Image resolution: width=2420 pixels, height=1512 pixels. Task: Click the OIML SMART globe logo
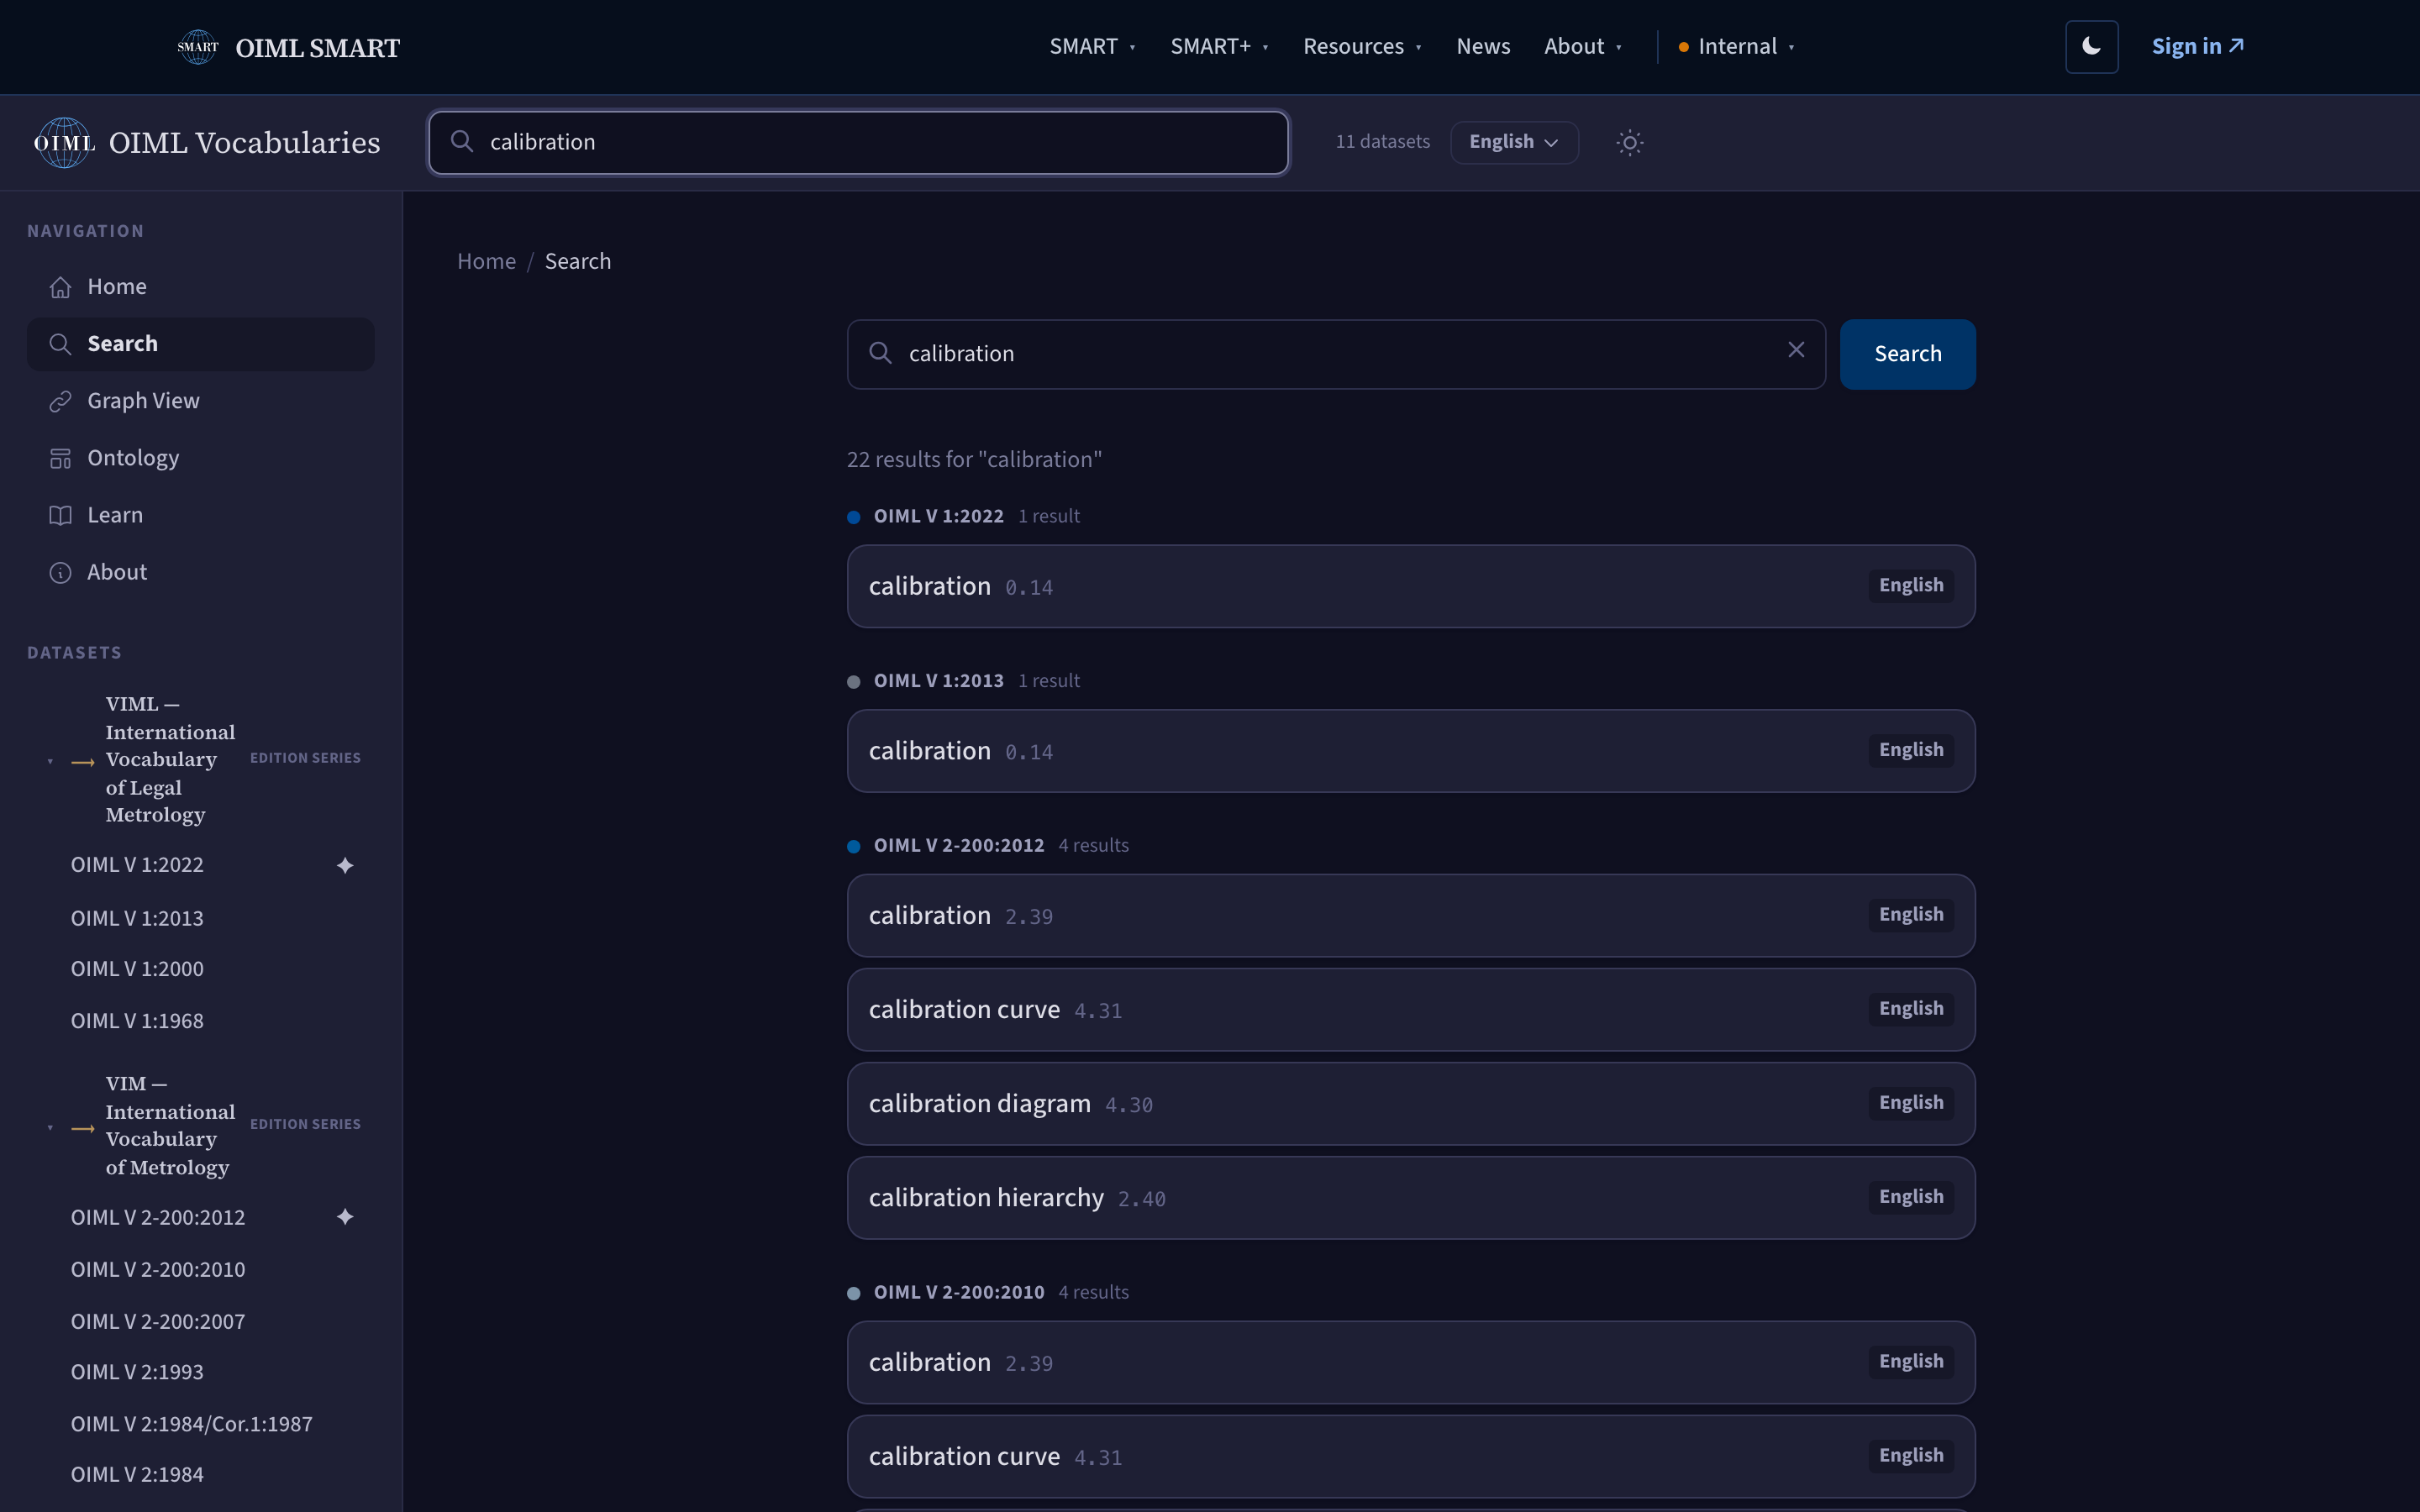pos(197,47)
